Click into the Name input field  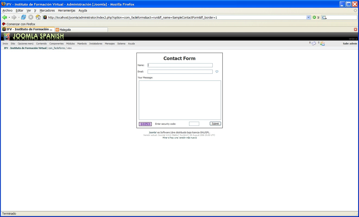pyautogui.click(x=180, y=65)
